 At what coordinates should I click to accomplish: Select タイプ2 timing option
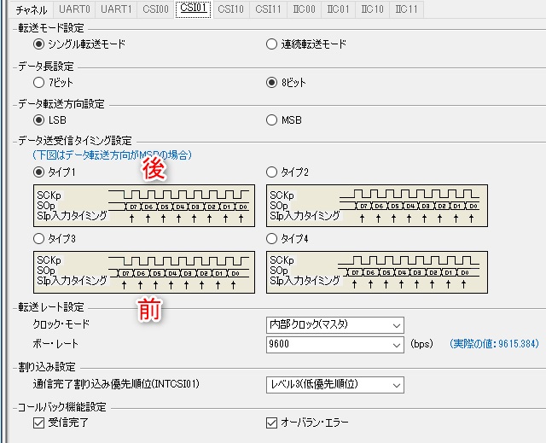point(272,172)
